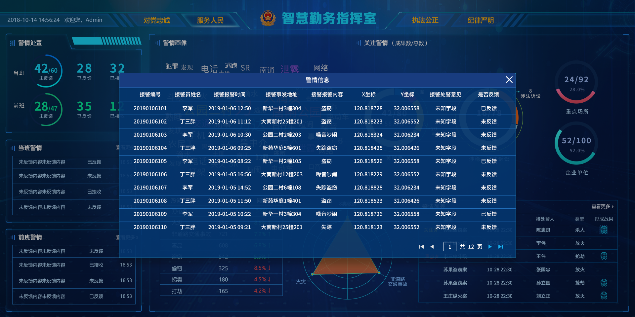Return to the first page of results

coord(421,247)
